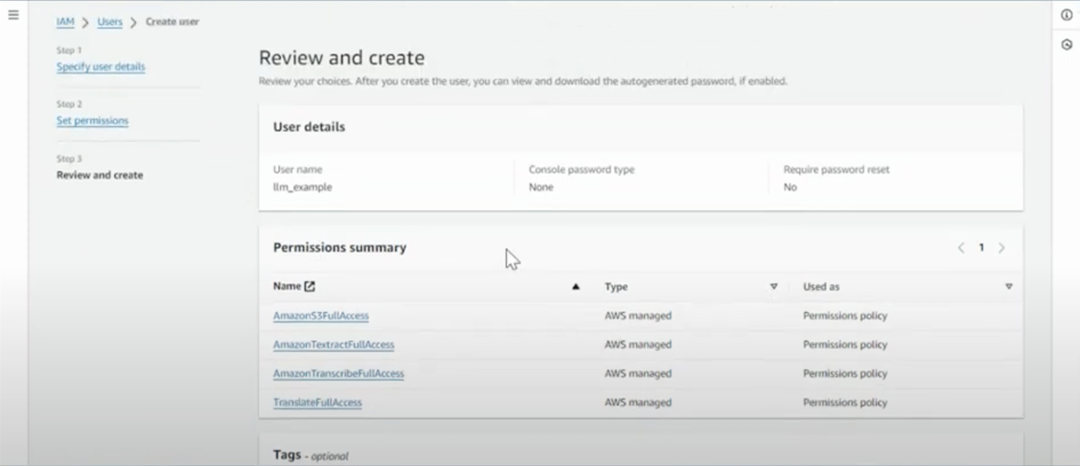Open the AmazonTranscribeFullAccess policy link
The image size is (1080, 466).
pyautogui.click(x=338, y=373)
